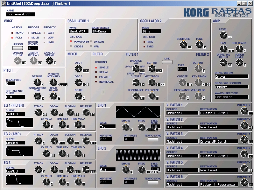Viewport: 254px width, 190px height.
Task: Click the EG 3 envelope curve display
Action: [19, 180]
